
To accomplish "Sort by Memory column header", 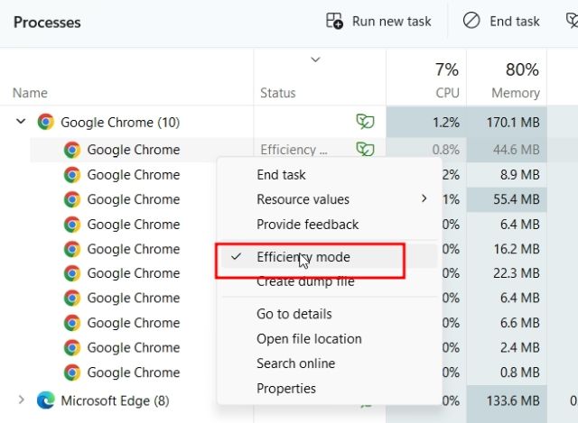I will 516,93.
